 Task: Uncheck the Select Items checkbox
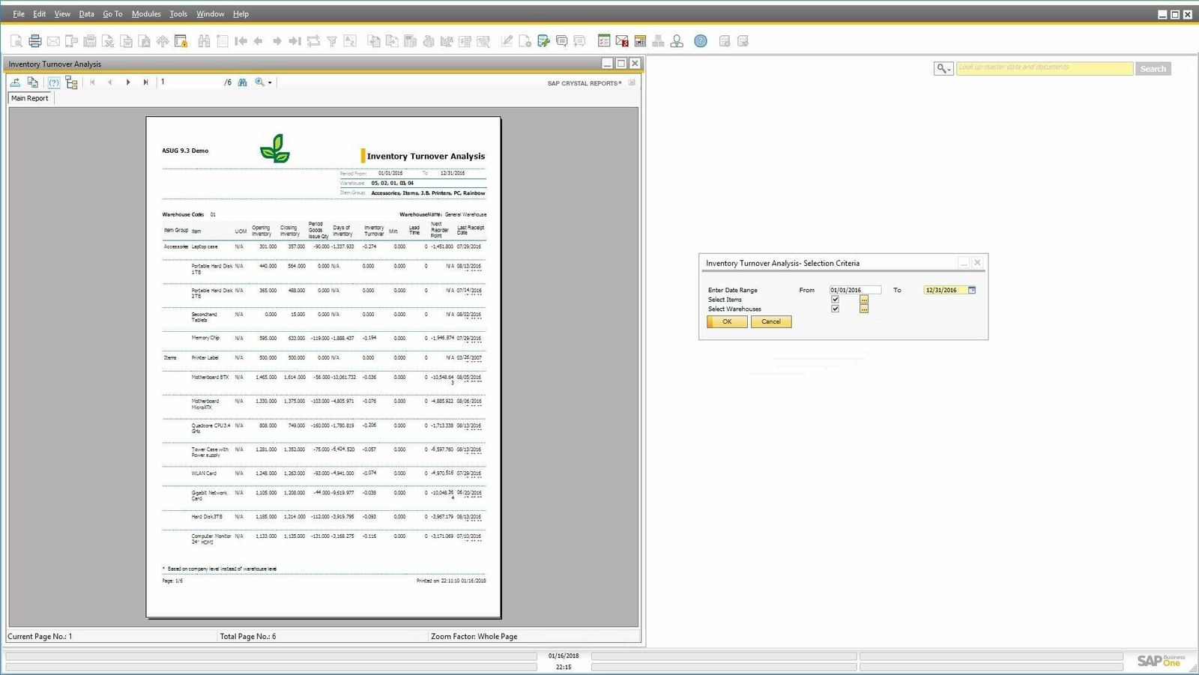[835, 300]
